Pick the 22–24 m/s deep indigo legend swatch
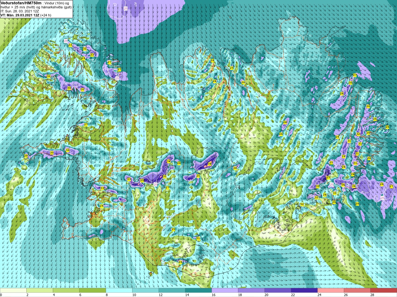The height and width of the screenshot is (297, 397). click(304, 291)
